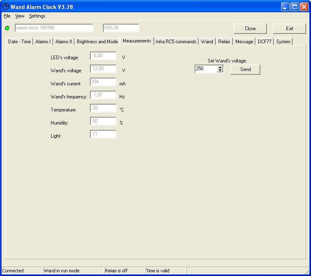Open the Brightness and Mode tab
The image size is (311, 276).
97,42
